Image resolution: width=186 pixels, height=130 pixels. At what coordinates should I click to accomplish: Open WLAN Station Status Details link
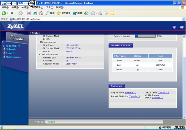(158, 98)
